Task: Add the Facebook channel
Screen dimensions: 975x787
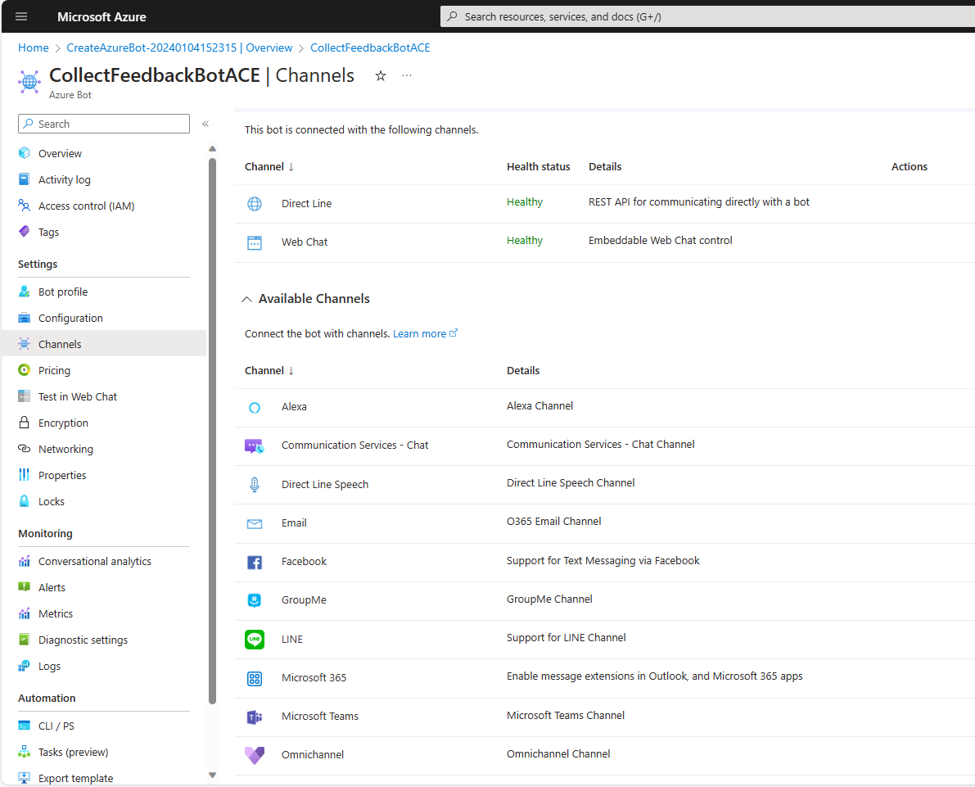Action: (304, 561)
